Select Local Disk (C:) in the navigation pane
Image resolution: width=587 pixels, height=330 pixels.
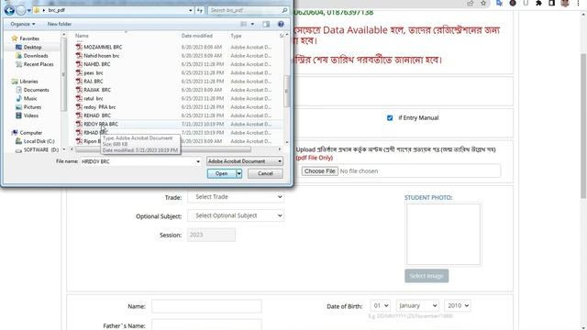click(x=39, y=141)
